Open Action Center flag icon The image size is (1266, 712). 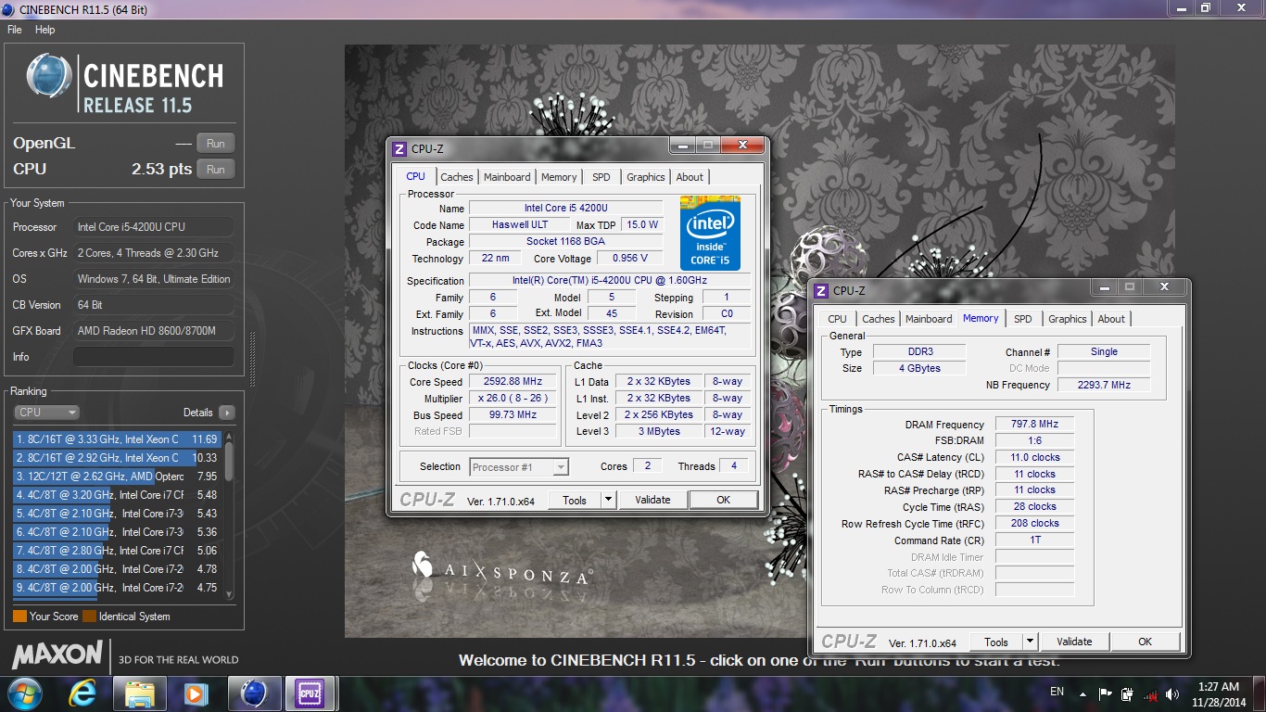(x=1106, y=693)
